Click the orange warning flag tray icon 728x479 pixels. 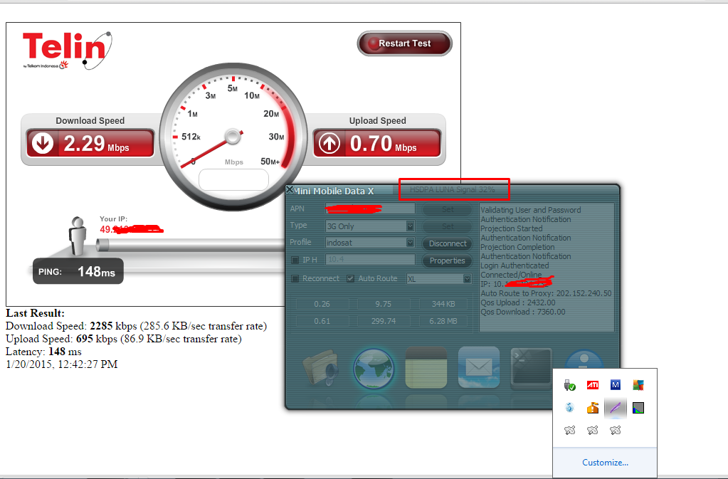(592, 408)
